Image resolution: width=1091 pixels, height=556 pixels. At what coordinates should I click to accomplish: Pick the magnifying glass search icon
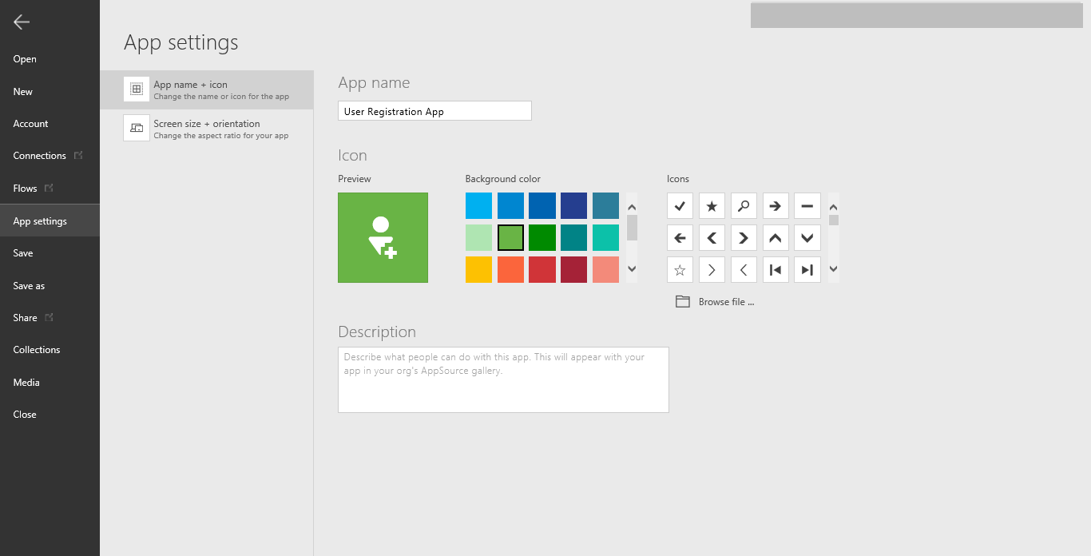(x=744, y=206)
